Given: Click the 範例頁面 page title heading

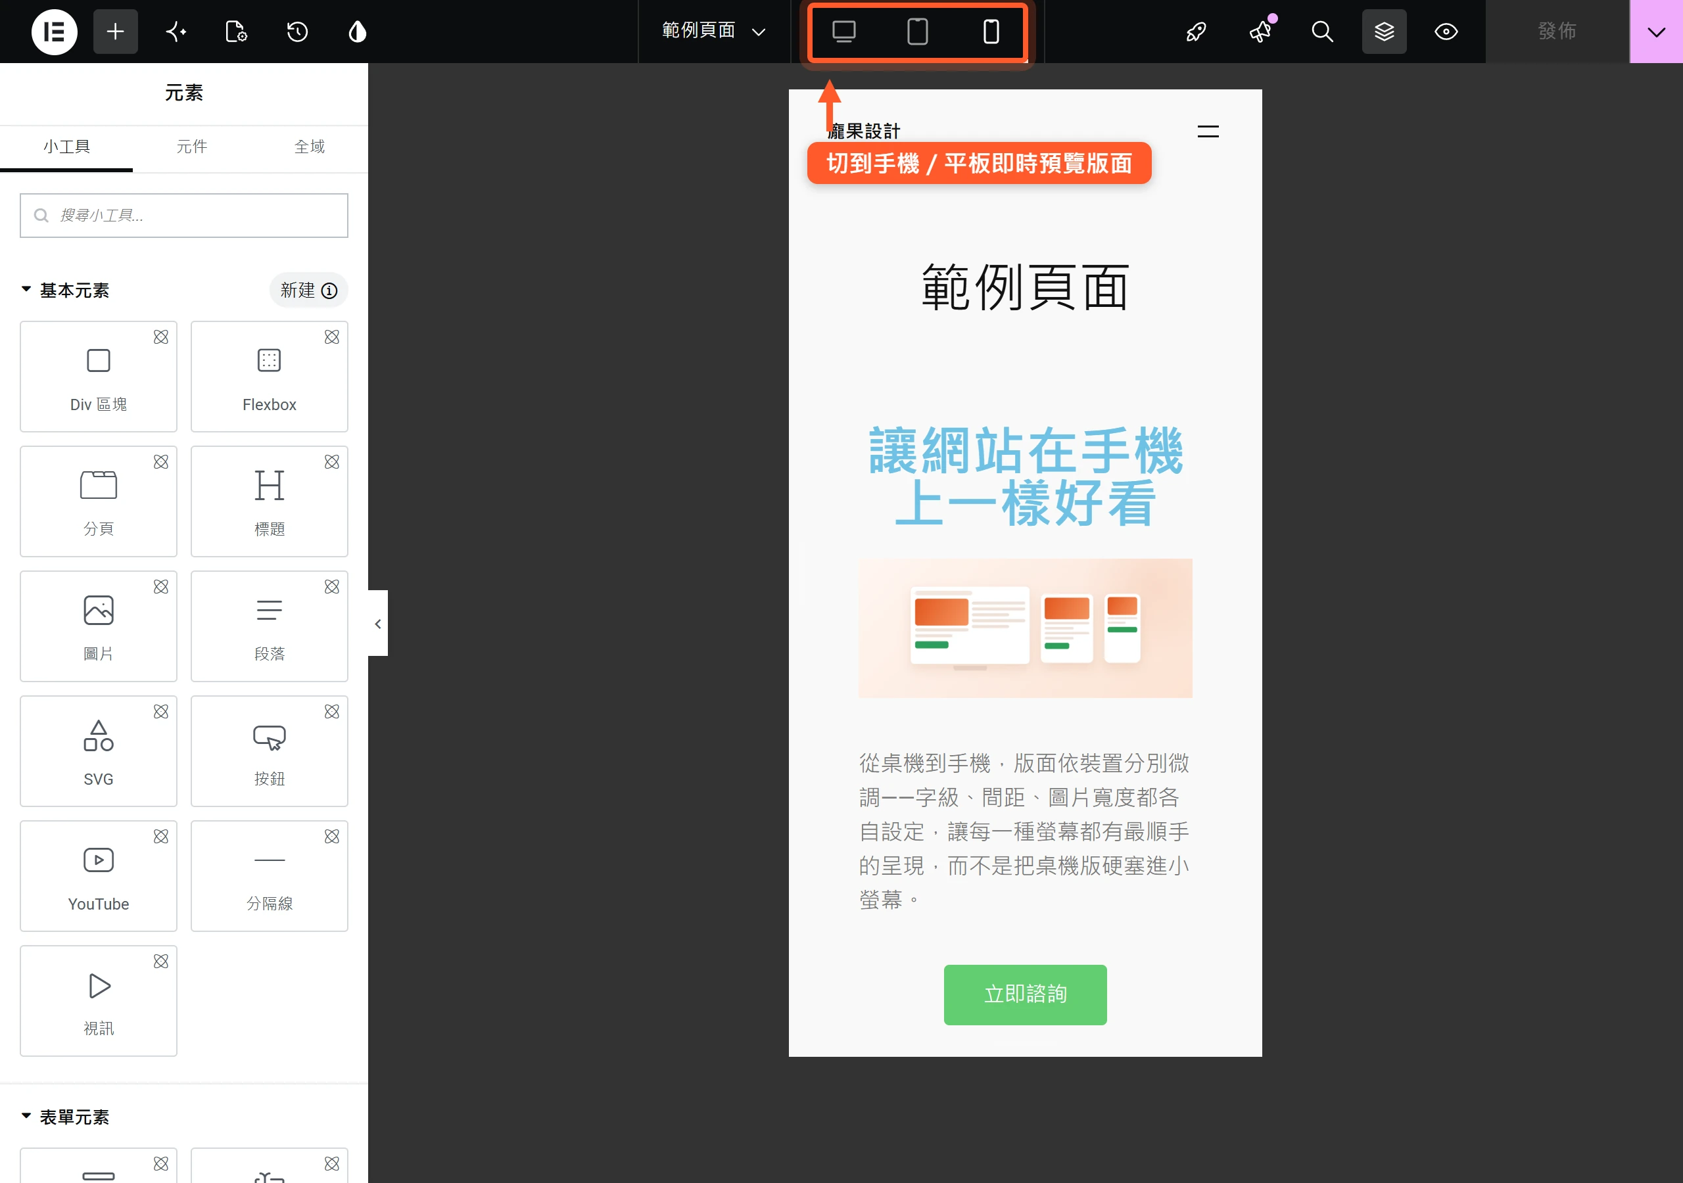Looking at the screenshot, I should click(1025, 287).
